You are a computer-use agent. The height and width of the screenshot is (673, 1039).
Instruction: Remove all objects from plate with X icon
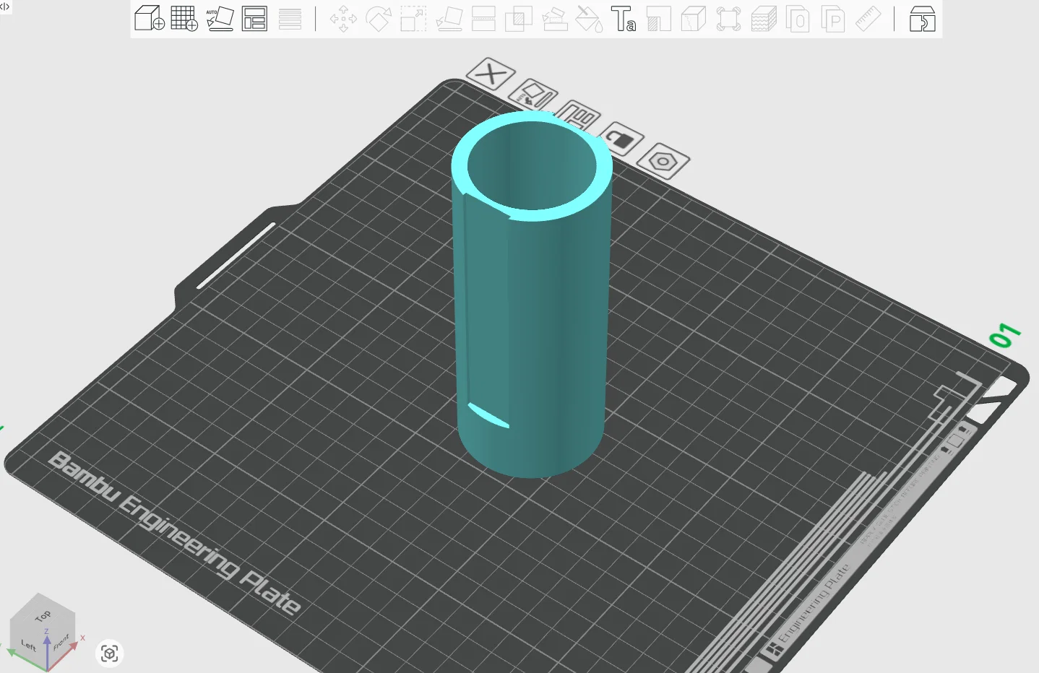click(x=491, y=74)
